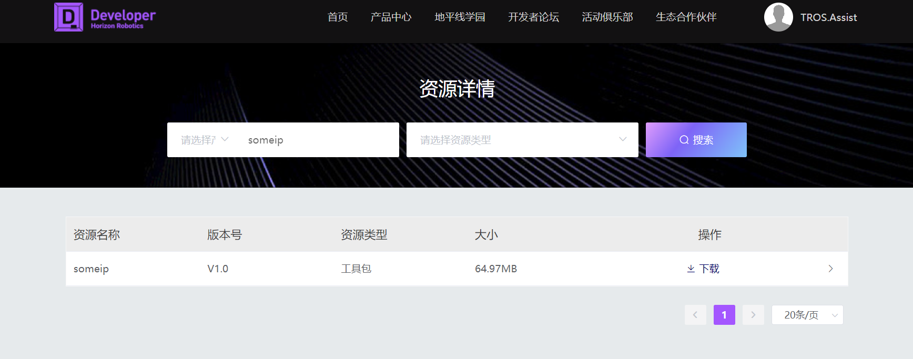Go to 开发者论坛

click(x=533, y=17)
